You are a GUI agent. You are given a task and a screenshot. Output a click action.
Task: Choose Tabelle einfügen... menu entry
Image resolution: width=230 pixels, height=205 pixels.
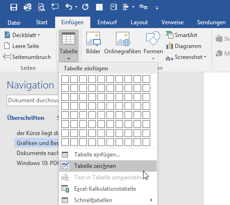click(108, 155)
